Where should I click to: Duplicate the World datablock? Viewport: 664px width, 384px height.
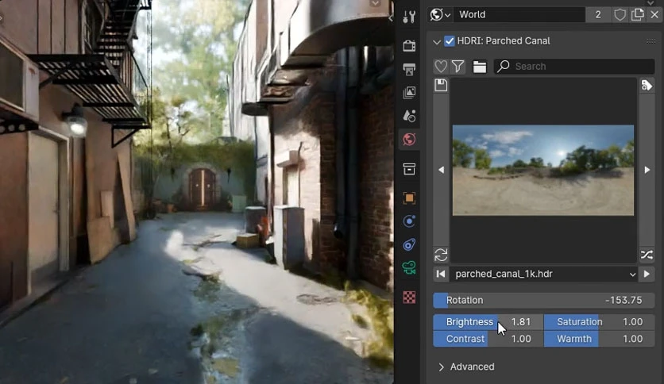tap(637, 15)
